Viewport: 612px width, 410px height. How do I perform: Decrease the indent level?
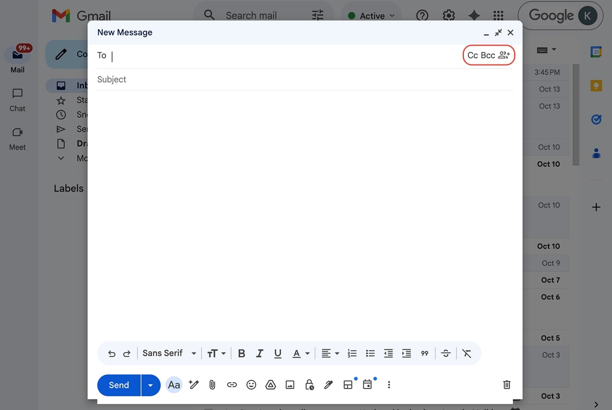click(388, 353)
